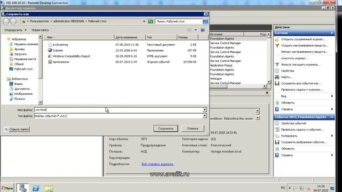Expand the Вид submenu arrow
Image resolution: width=342 pixels, height=192 pixels.
332,96
